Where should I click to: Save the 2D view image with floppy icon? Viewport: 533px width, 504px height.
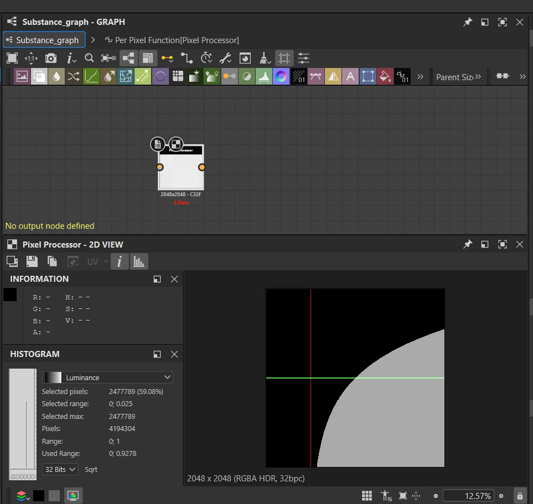32,261
